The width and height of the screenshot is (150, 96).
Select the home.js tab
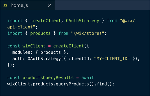click(27, 5)
